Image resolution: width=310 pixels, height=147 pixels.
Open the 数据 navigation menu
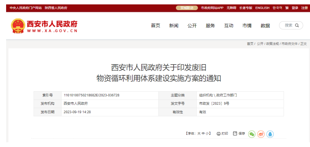coord(265,26)
